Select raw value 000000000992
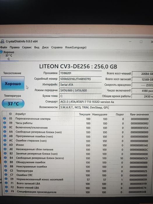 pos(140,124)
